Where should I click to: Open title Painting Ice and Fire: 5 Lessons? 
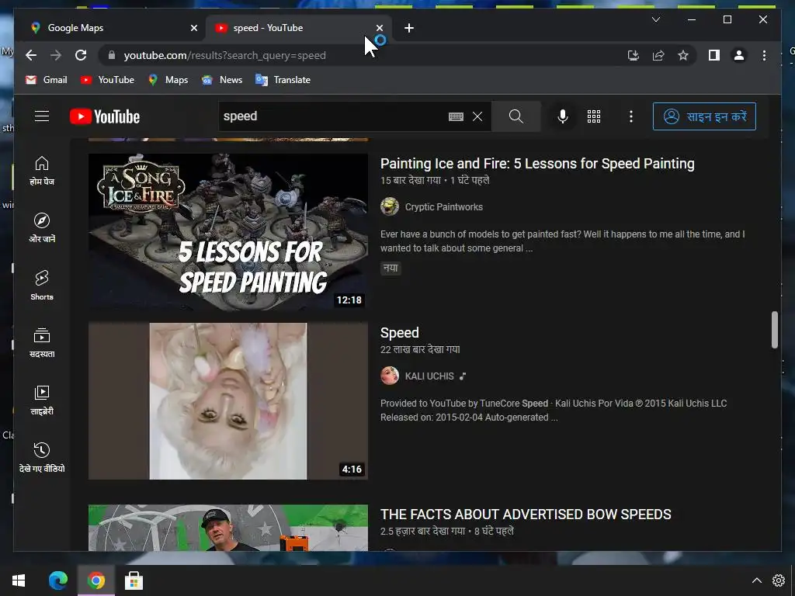tap(537, 164)
